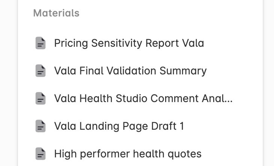274x166 pixels.
Task: Click file icon for Vala Health Studio Comment
Action: tap(41, 99)
